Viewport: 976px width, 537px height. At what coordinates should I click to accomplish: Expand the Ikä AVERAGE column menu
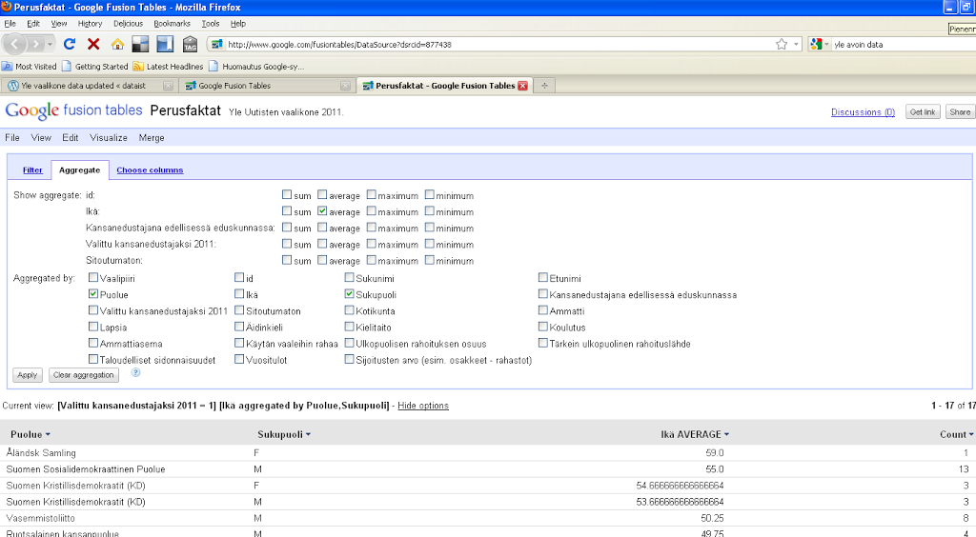tap(726, 435)
